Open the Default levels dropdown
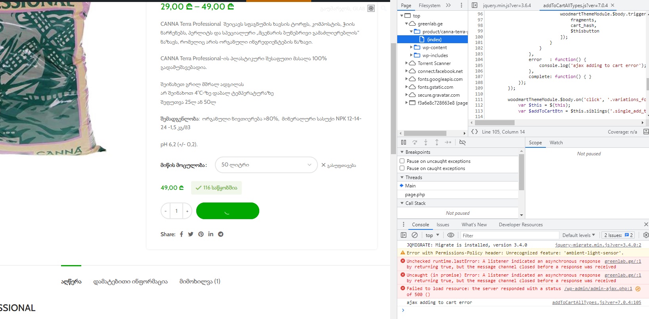The image size is (649, 319). [x=579, y=235]
